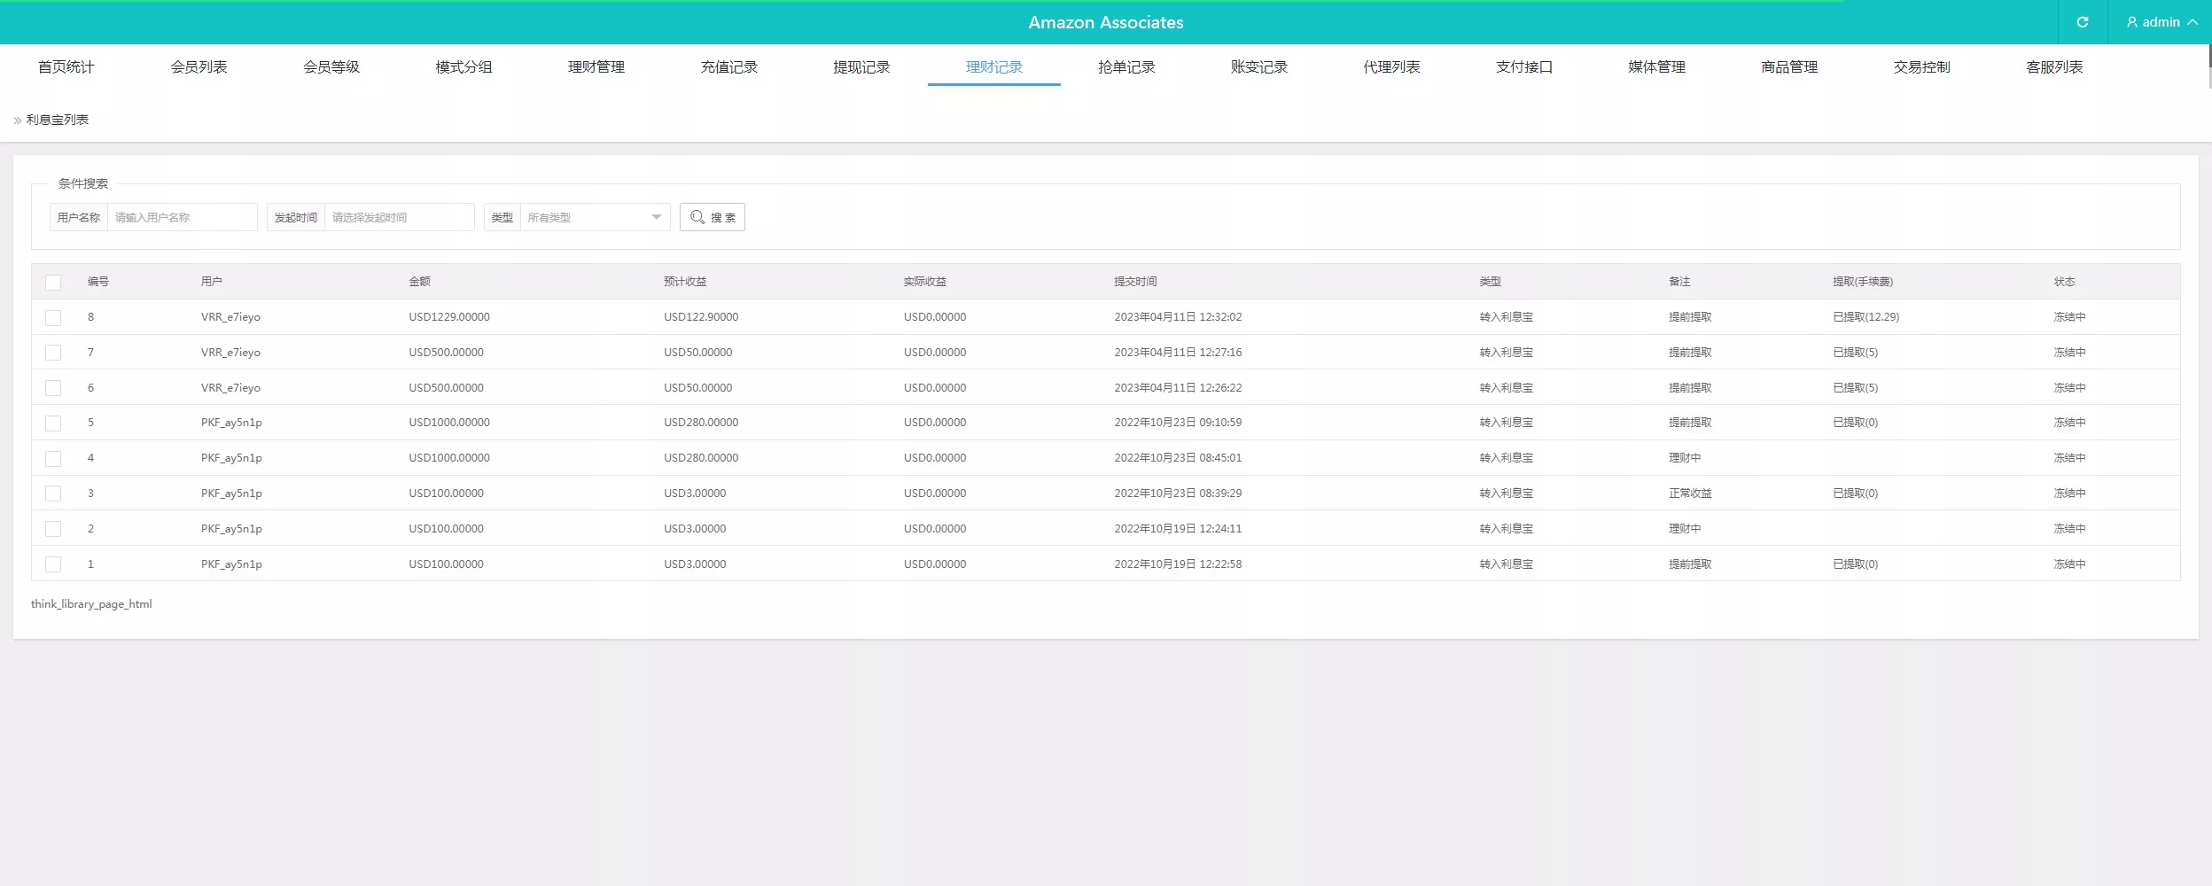The width and height of the screenshot is (2212, 886).
Task: Select the checkbox for record number 5
Action: point(53,424)
